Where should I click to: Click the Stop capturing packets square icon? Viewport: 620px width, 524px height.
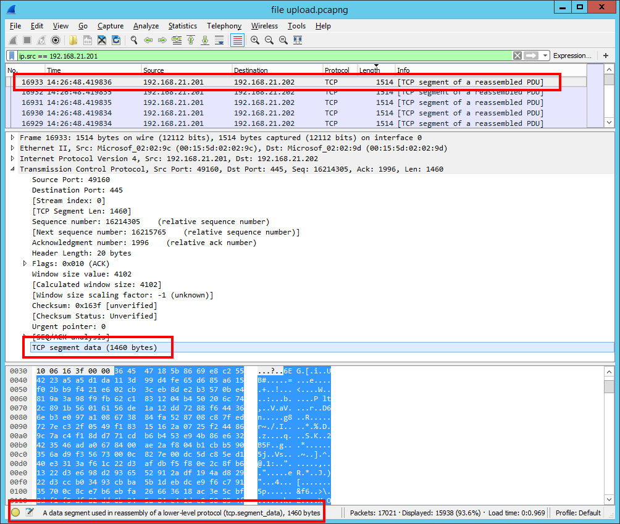tap(27, 40)
